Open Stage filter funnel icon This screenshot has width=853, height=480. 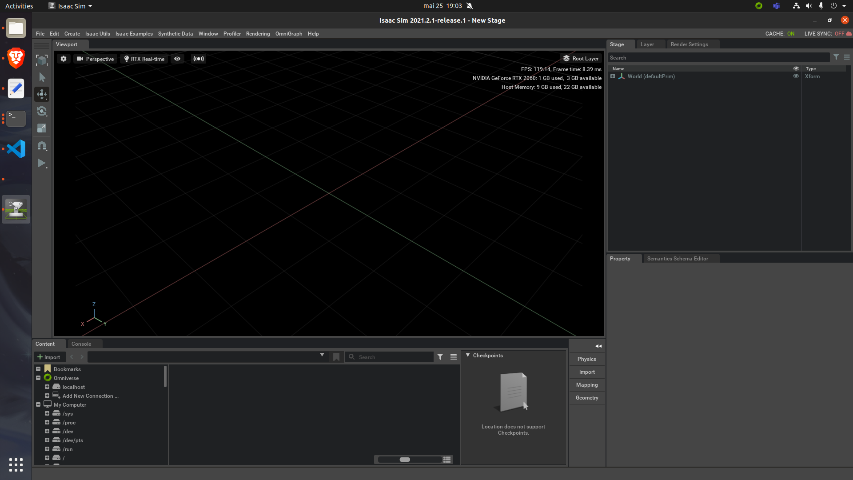click(836, 57)
